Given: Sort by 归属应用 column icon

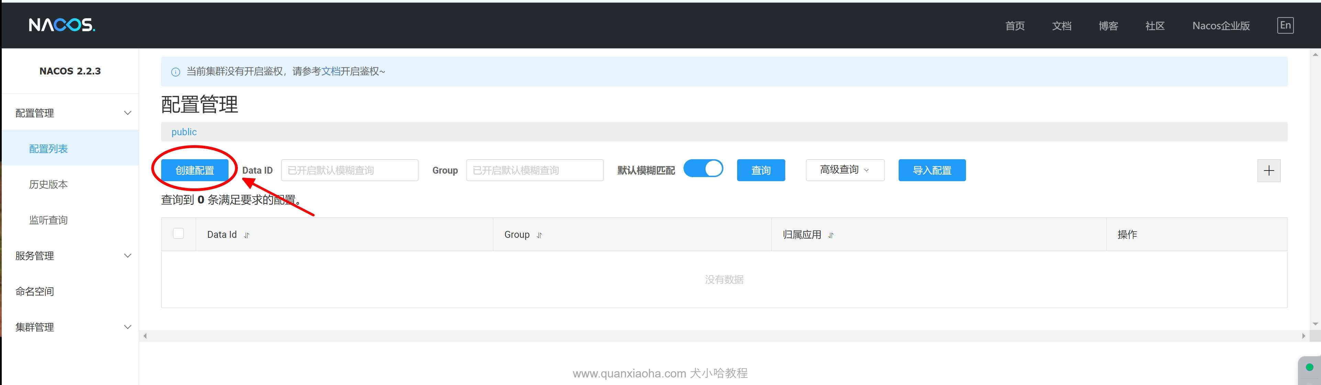Looking at the screenshot, I should tap(831, 235).
